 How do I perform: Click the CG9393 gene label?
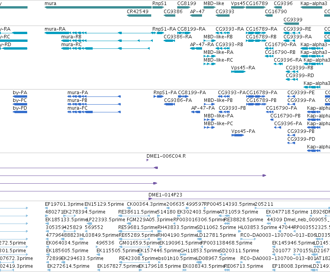click(225, 11)
